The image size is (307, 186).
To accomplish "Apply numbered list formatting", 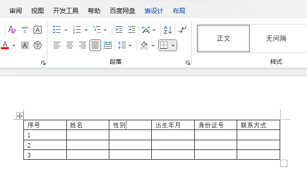I will point(77,30).
